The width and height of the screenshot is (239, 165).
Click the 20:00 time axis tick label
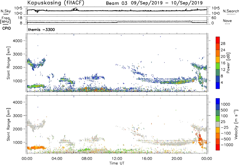[177, 159]
